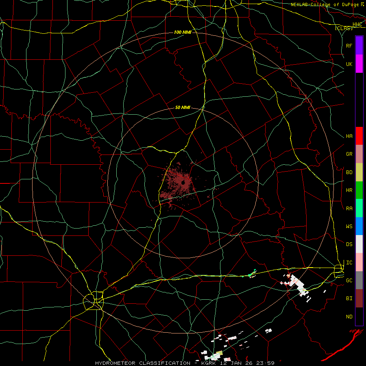Click the '[CLAS]' text under HHC

(x=344, y=28)
